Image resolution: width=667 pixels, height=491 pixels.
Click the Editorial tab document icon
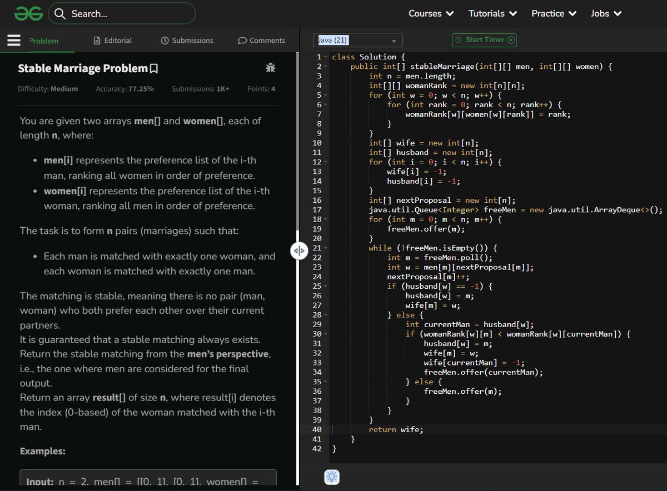97,41
